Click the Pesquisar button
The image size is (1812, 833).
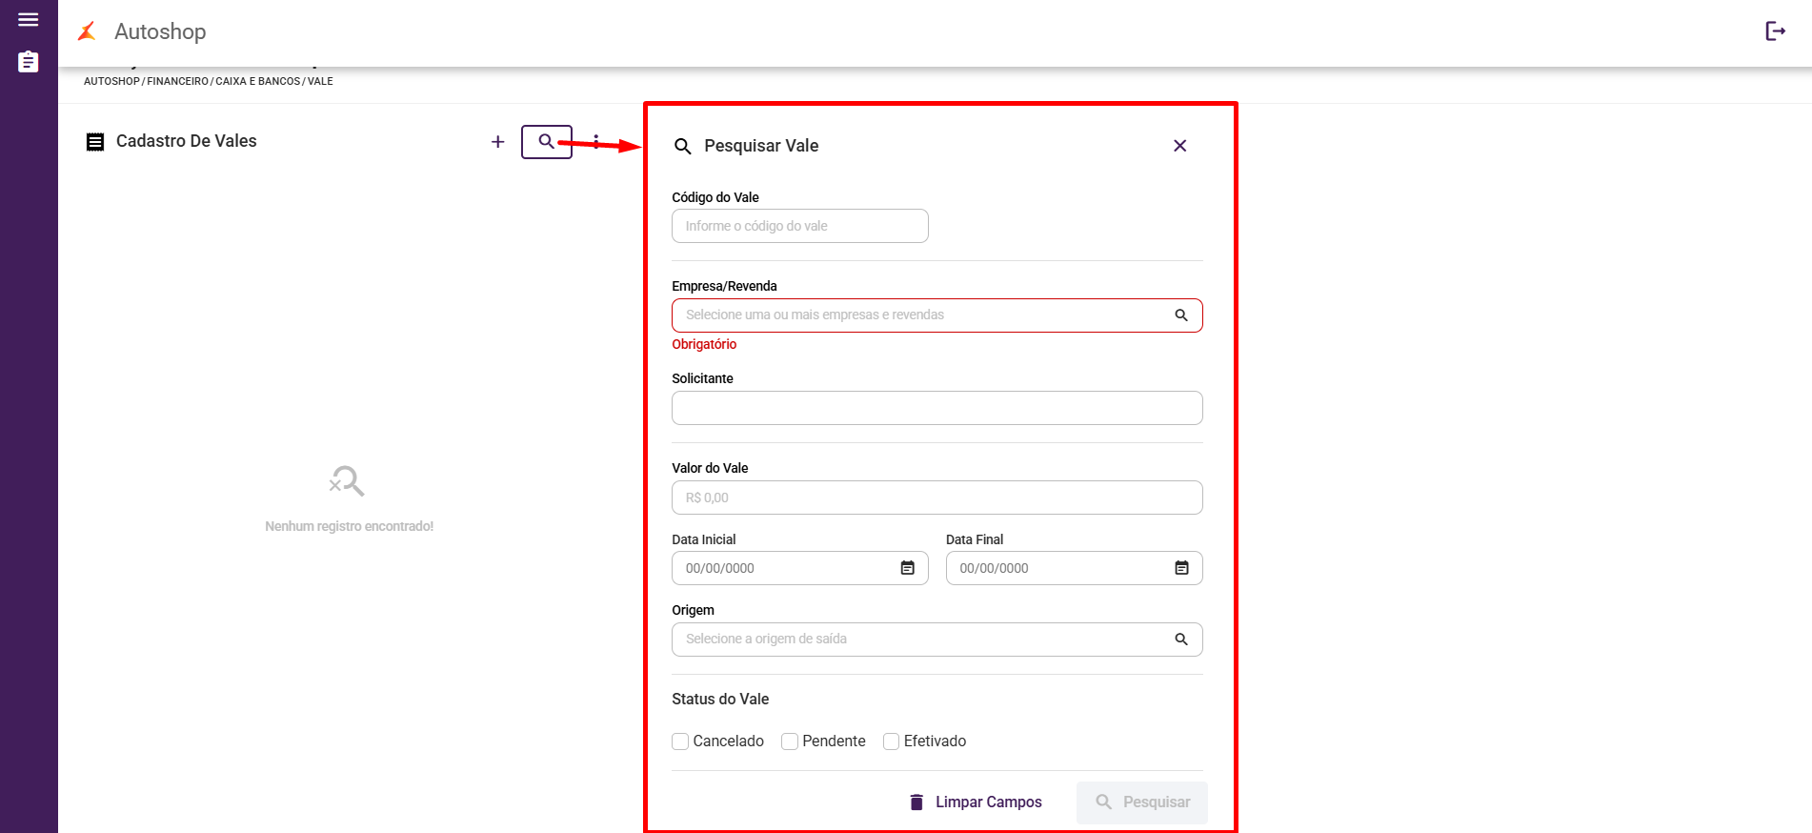[1142, 803]
